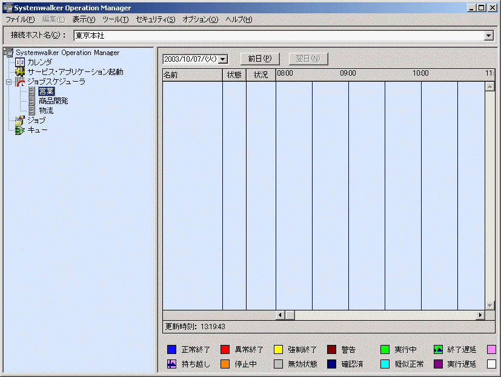Click the サービス・アプリケーション起動 gear icon
Image resolution: width=501 pixels, height=377 pixels.
pyautogui.click(x=20, y=72)
